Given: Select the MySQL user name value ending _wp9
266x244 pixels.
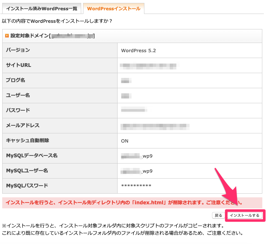Looking at the screenshot, I should pyautogui.click(x=137, y=171).
